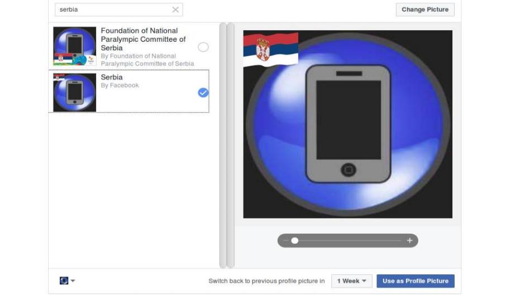Click the Serbia frame title text
Screen dimensions: 525x295
tap(112, 77)
